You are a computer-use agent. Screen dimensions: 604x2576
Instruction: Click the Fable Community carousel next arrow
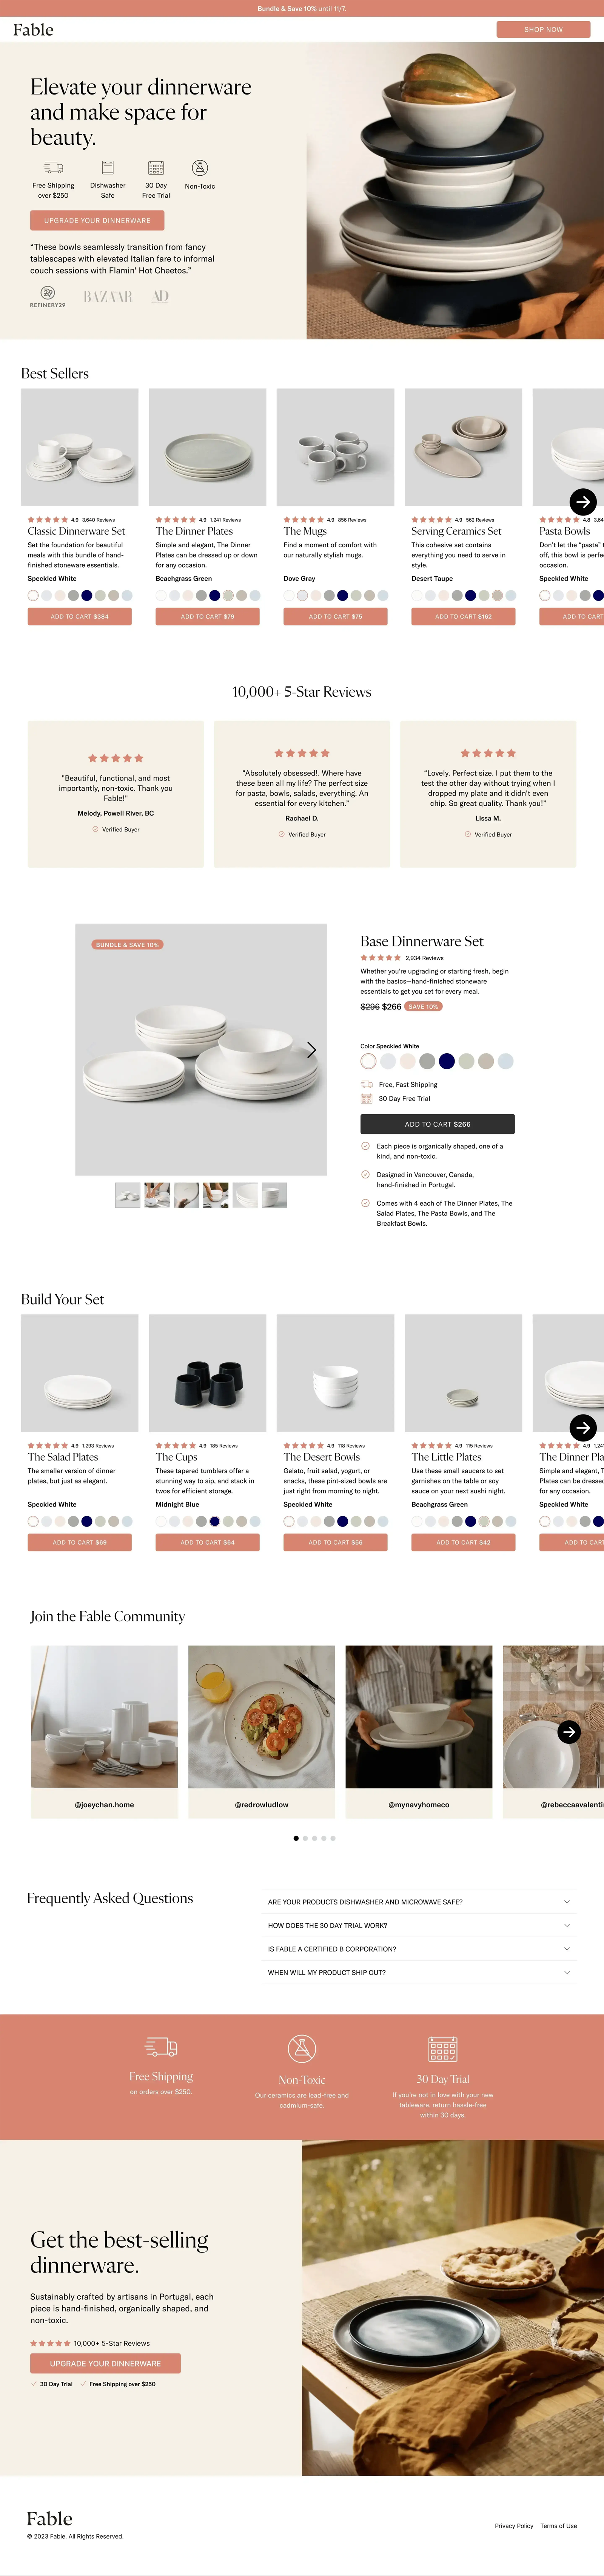tap(569, 1731)
